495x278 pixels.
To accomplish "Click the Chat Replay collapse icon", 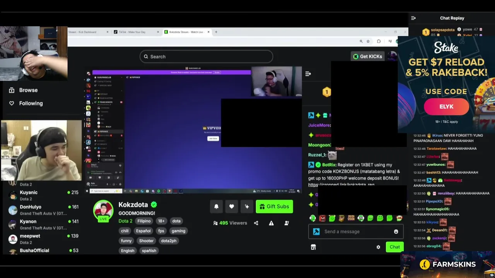I will pos(413,18).
